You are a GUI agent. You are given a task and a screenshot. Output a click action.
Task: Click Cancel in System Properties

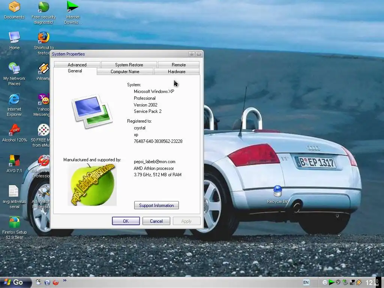(156, 221)
